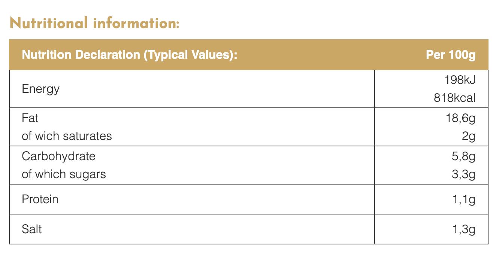Select the 2g saturates value
496x265 pixels.
coord(469,136)
